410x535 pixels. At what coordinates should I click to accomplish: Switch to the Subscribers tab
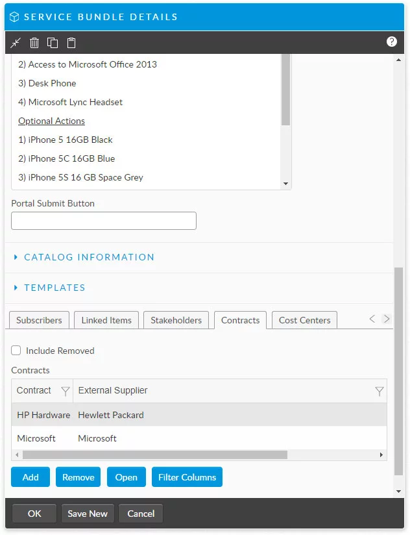[x=39, y=320]
